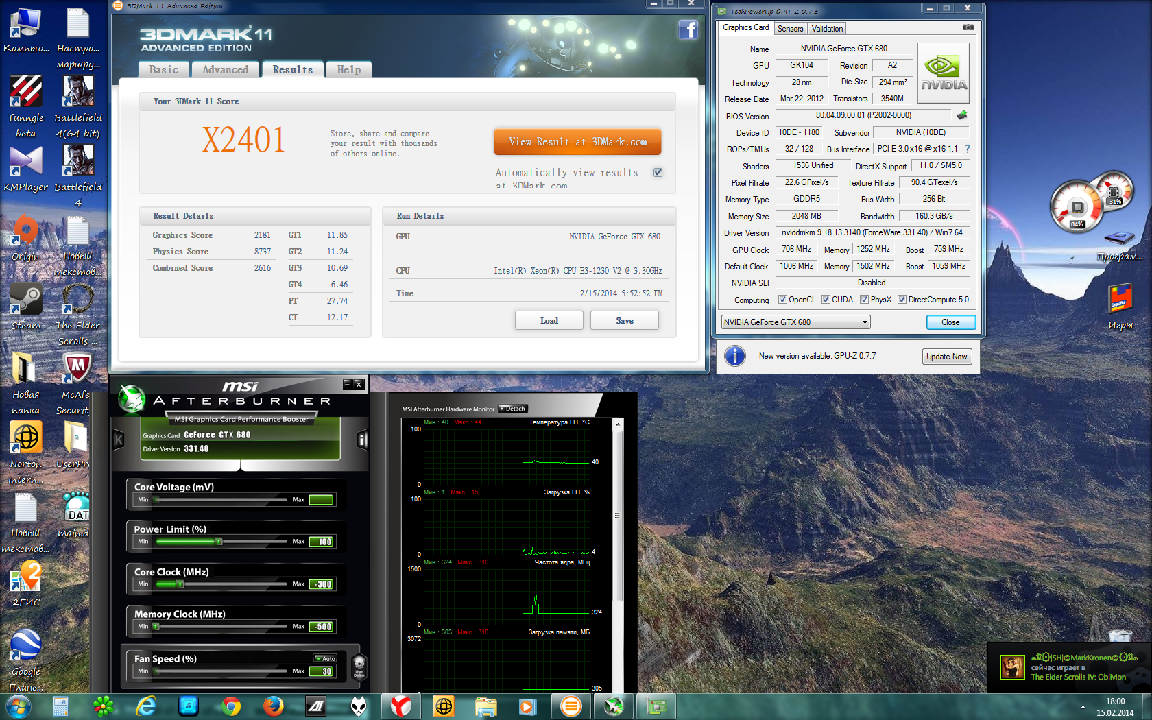
Task: Switch to the Advanced tab in 3DMark
Action: (x=226, y=69)
